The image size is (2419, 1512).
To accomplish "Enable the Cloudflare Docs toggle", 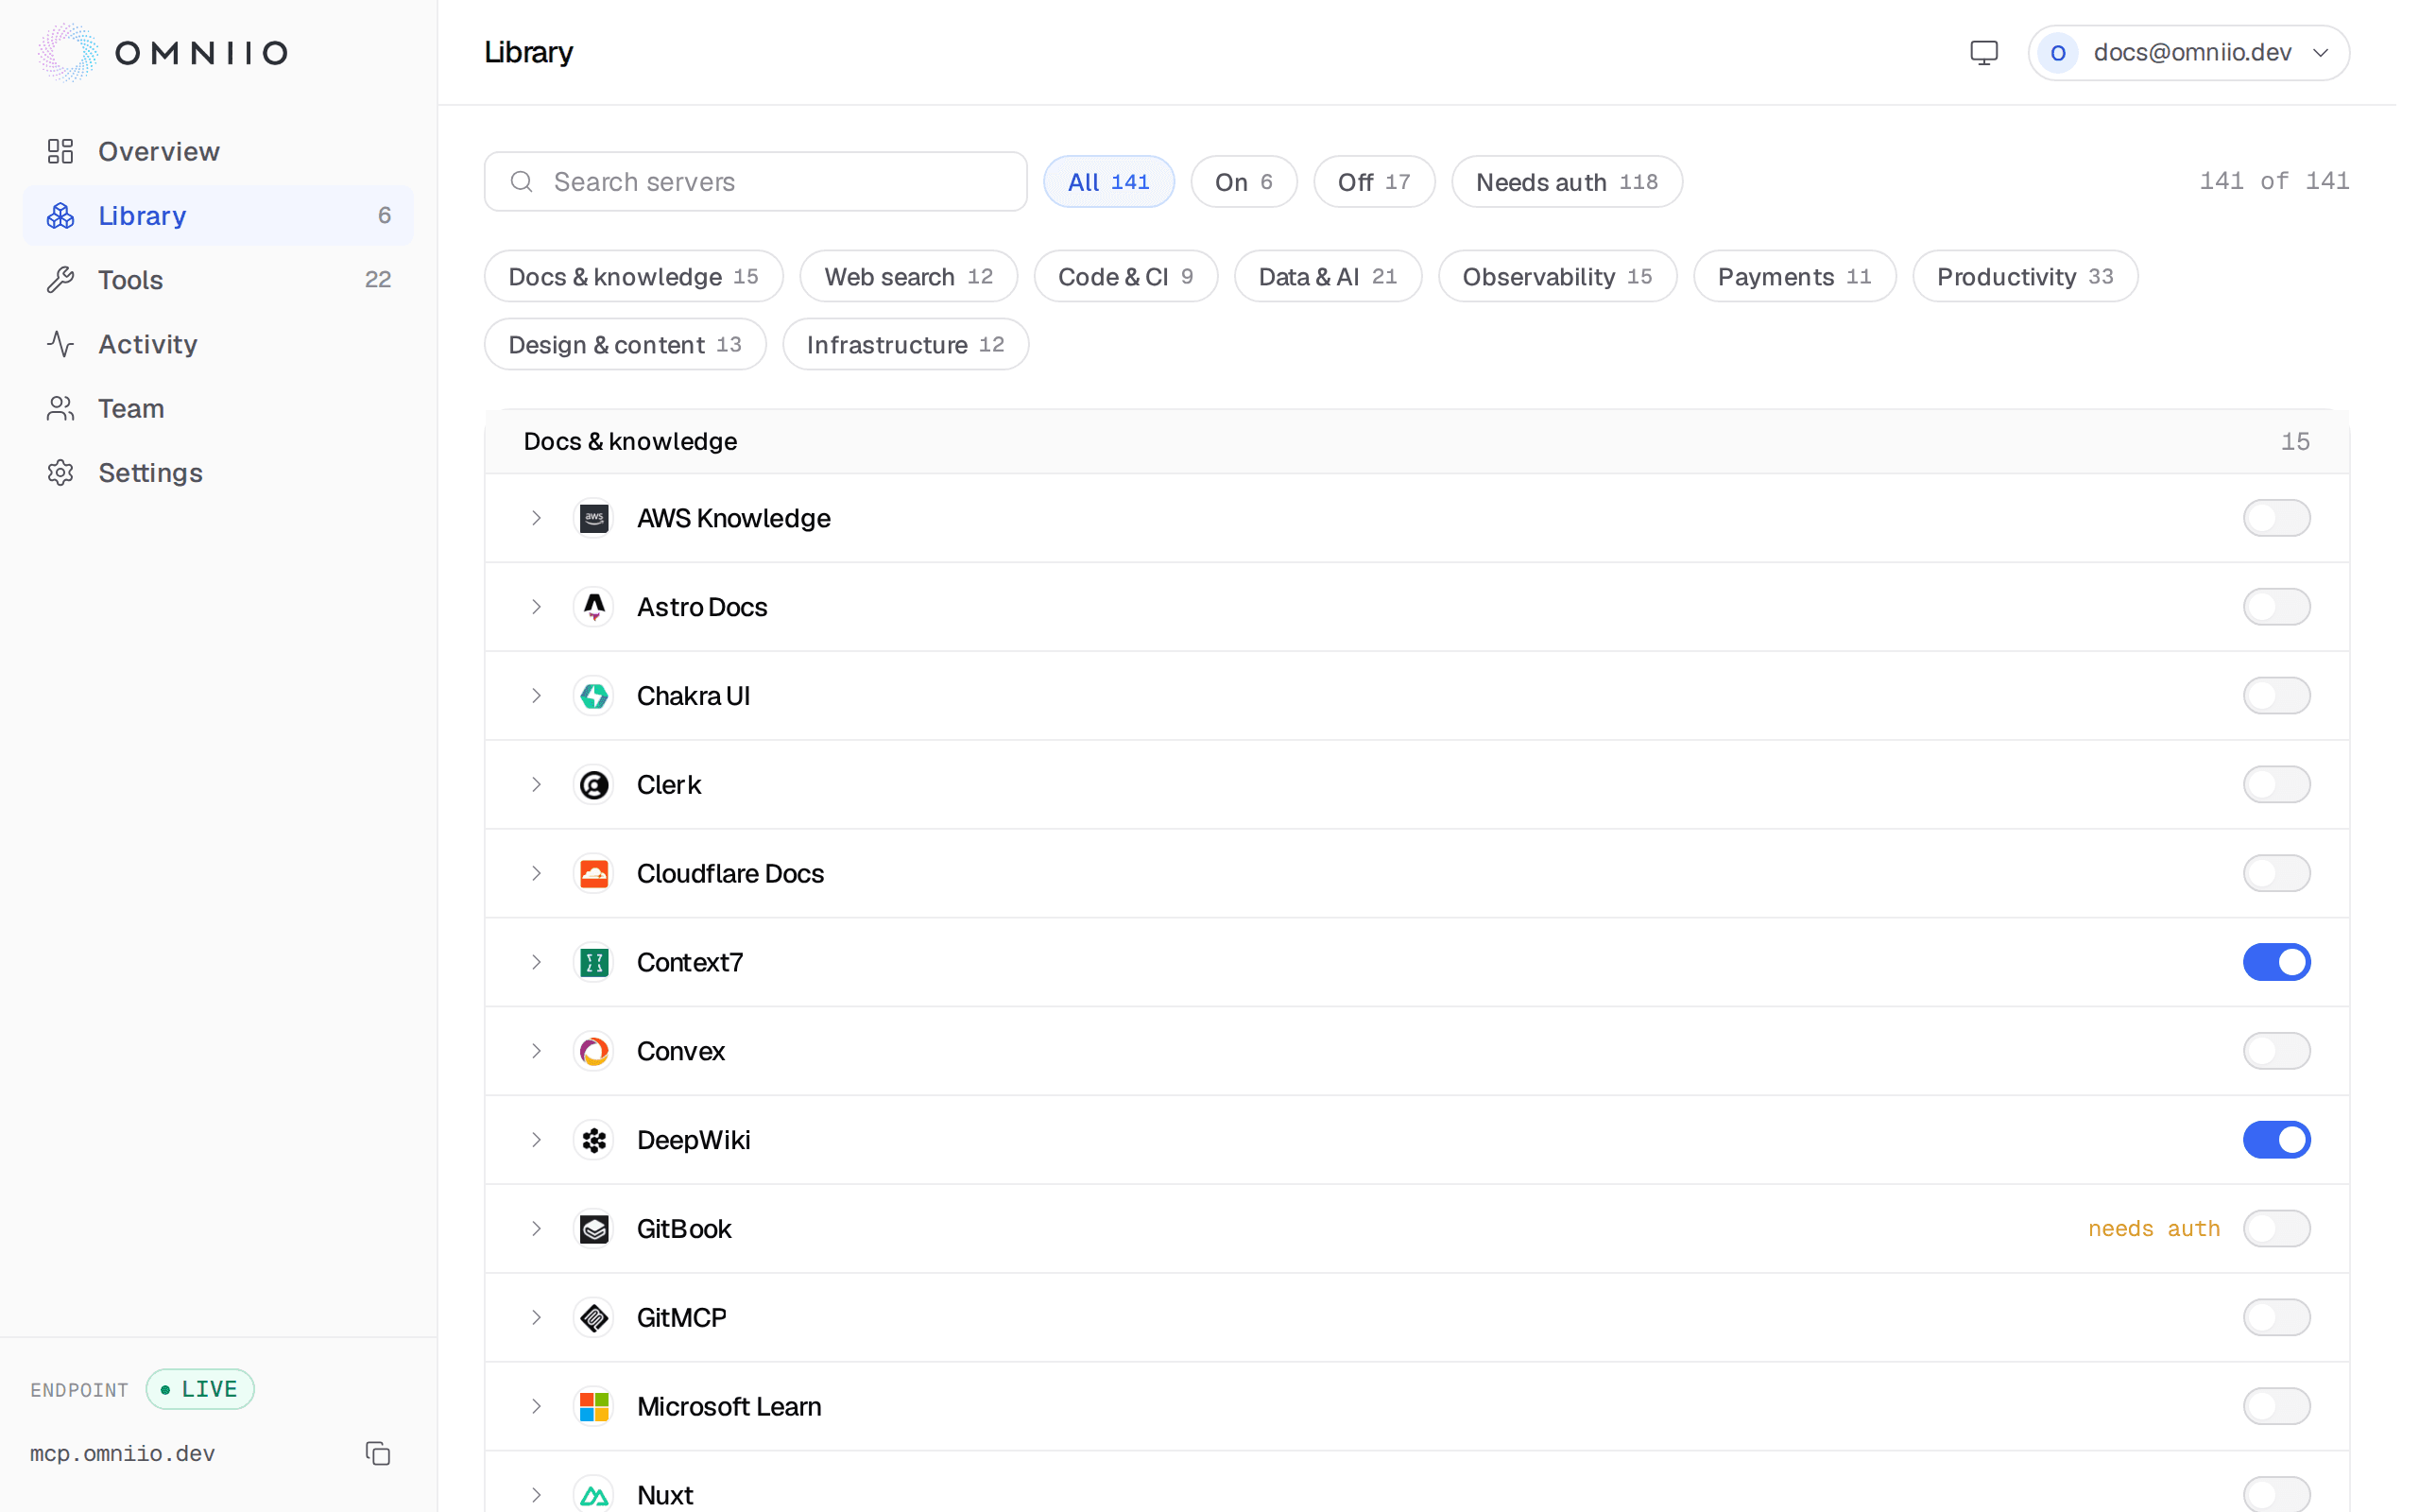I will (x=2276, y=873).
